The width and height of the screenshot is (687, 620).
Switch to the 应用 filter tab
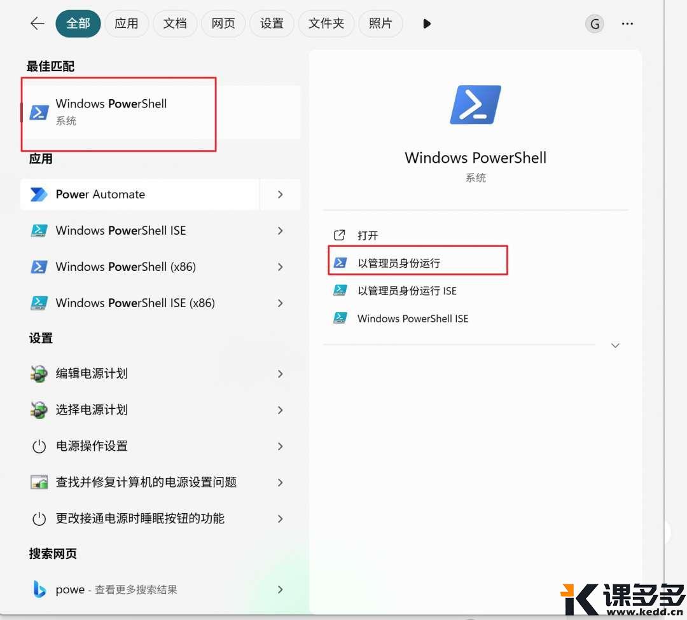127,24
